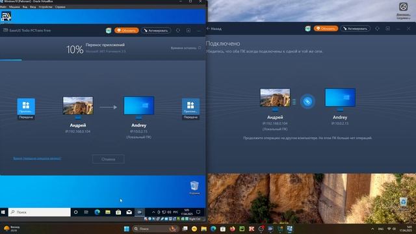This screenshot has width=416, height=234.
Task: Click the Поиск search box in the VM taskbar
Action: tap(39, 213)
